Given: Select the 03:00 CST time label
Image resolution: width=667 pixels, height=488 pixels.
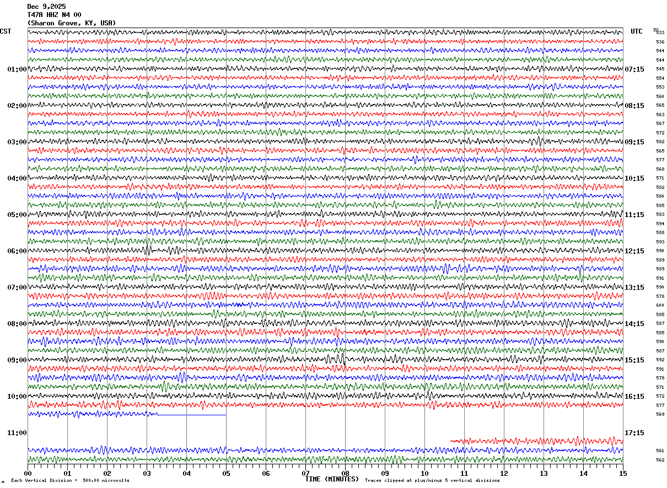Looking at the screenshot, I should coord(17,142).
